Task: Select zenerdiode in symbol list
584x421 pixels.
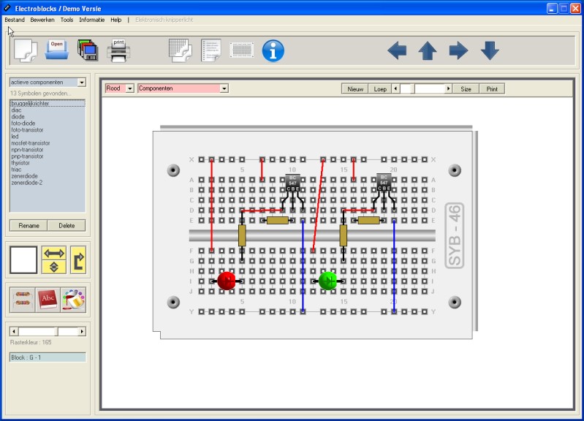Action: (48, 176)
